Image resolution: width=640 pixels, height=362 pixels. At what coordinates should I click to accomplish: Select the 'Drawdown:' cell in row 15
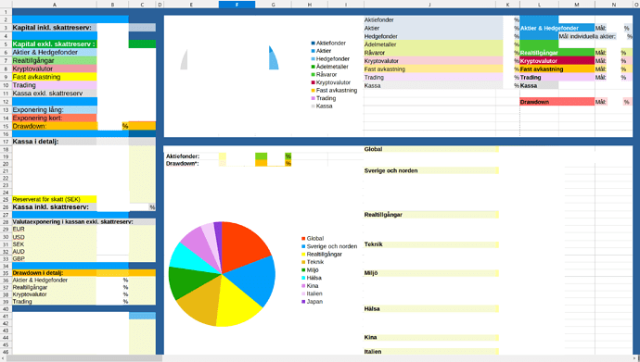[x=55, y=126]
